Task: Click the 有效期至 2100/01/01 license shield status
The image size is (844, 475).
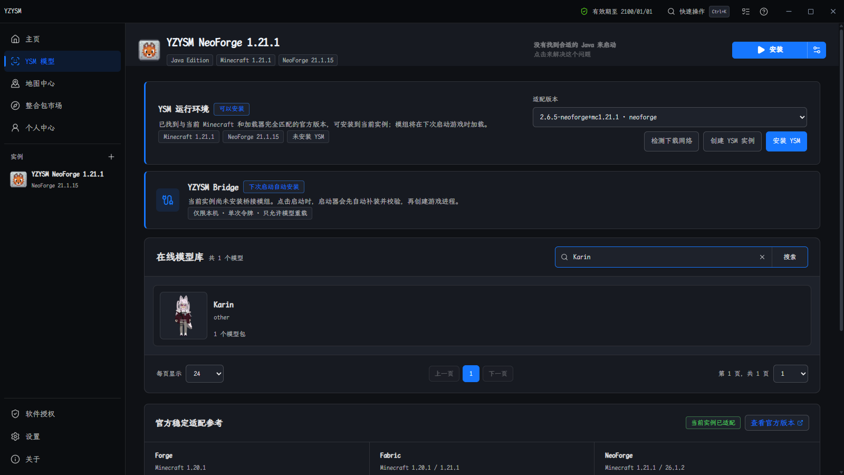Action: (616, 12)
